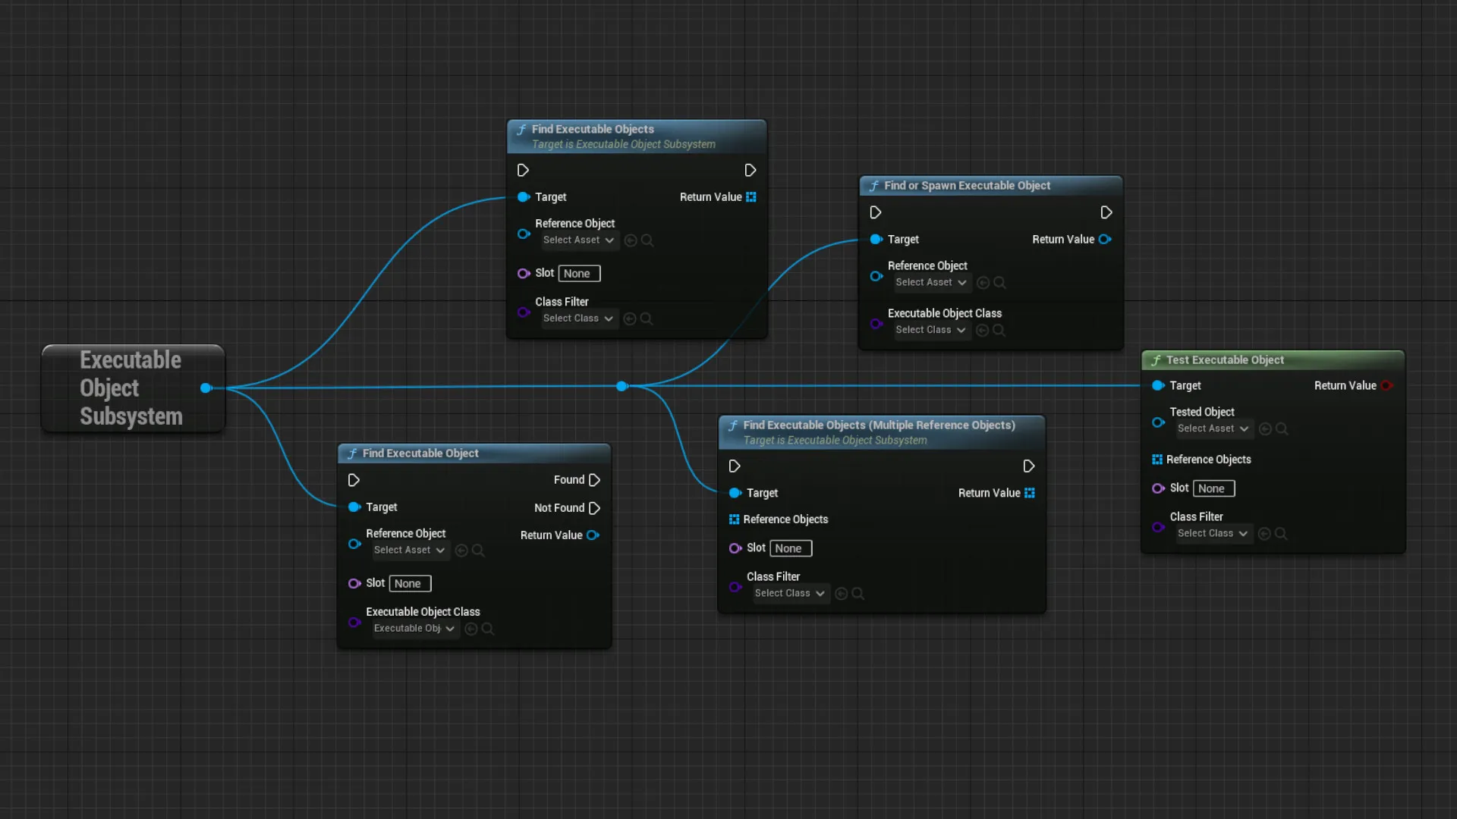The image size is (1457, 819).
Task: Click Target pin on Test Executable Object node
Action: pos(1158,385)
